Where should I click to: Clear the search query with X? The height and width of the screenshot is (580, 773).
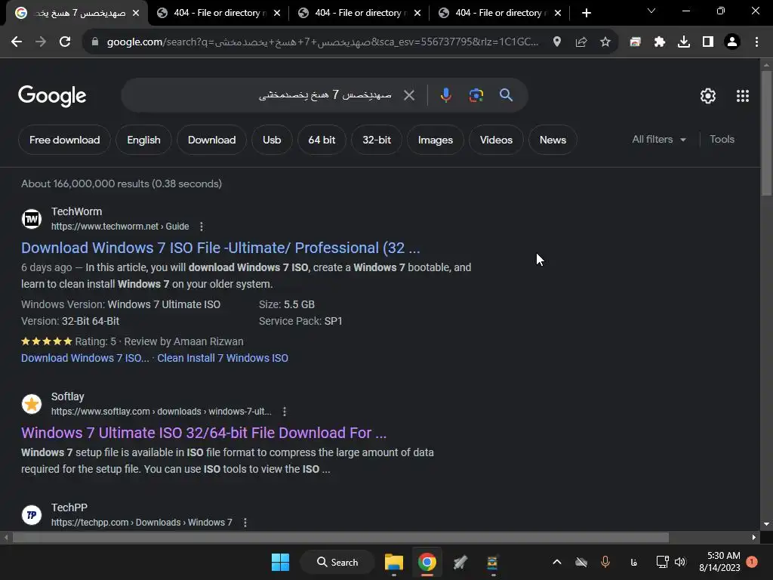409,95
